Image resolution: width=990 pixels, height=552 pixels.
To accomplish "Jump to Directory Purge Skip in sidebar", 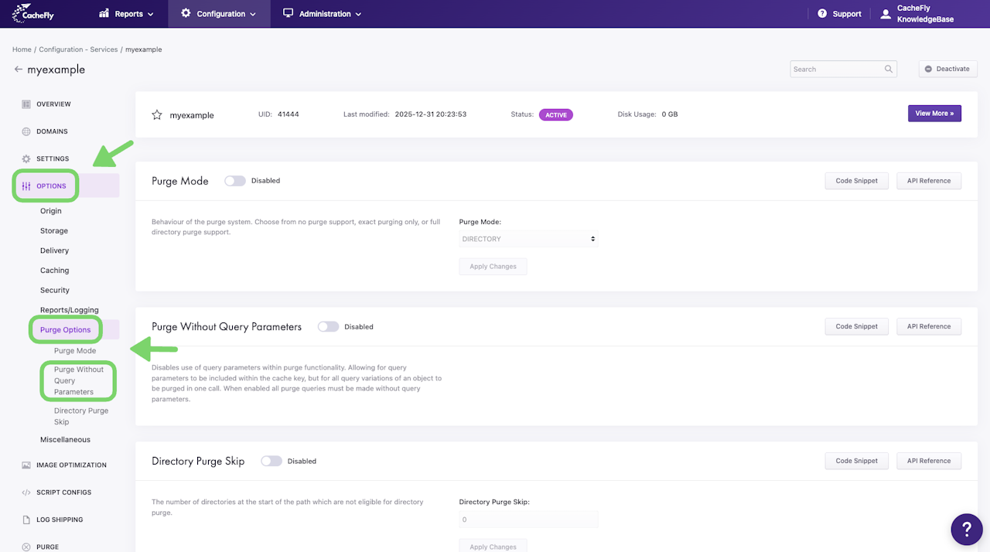I will coord(81,416).
